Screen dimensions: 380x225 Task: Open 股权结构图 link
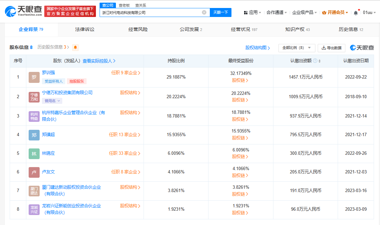click(x=258, y=48)
